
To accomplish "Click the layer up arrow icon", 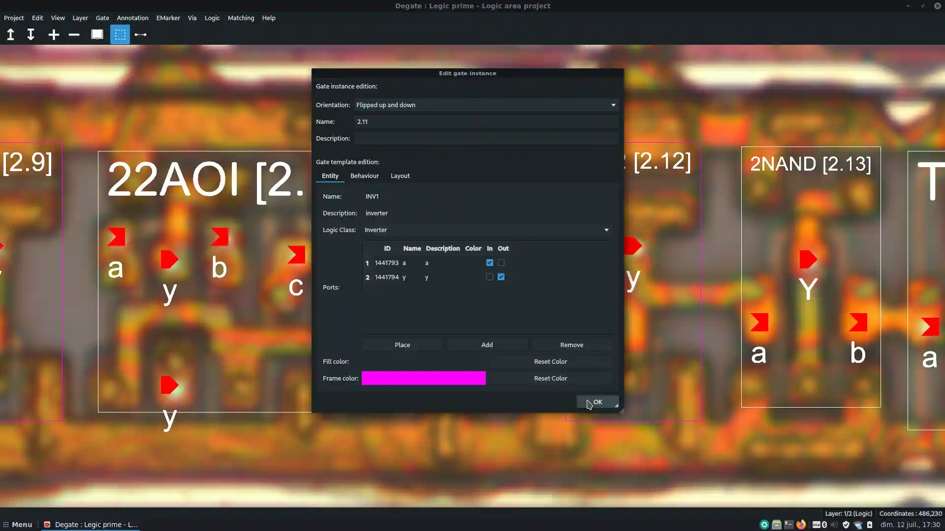I will click(x=10, y=34).
